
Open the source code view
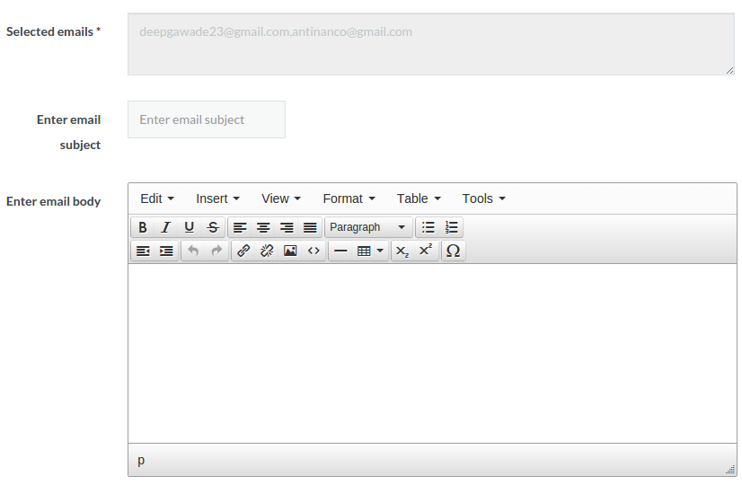(314, 251)
